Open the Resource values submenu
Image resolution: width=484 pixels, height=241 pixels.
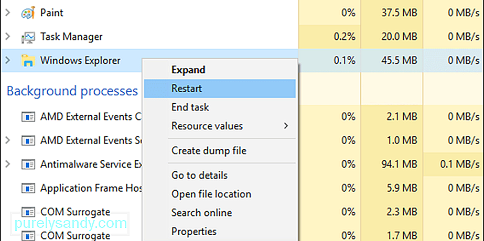tap(220, 126)
